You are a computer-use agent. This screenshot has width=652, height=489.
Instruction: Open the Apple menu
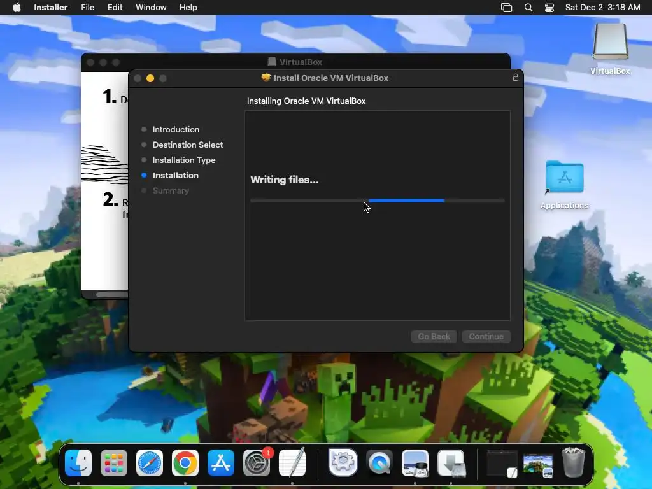[17, 7]
